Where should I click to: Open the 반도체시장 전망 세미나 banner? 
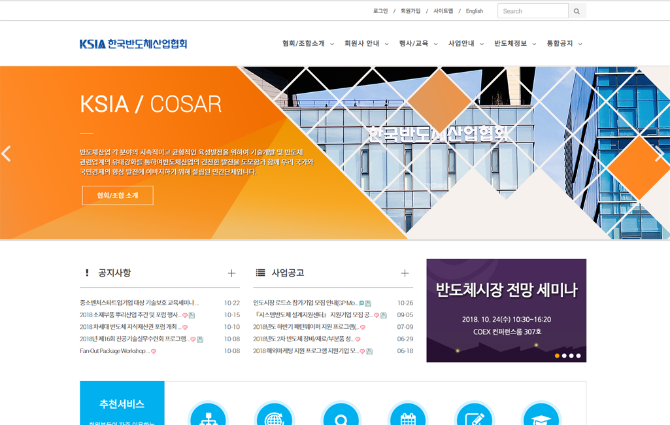[x=507, y=311]
